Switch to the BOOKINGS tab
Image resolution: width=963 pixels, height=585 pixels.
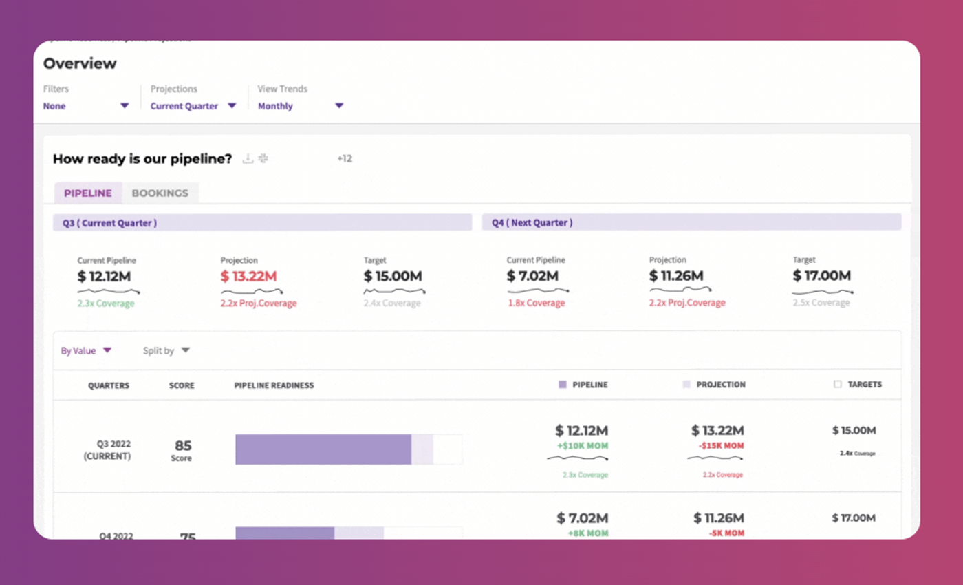coord(160,193)
